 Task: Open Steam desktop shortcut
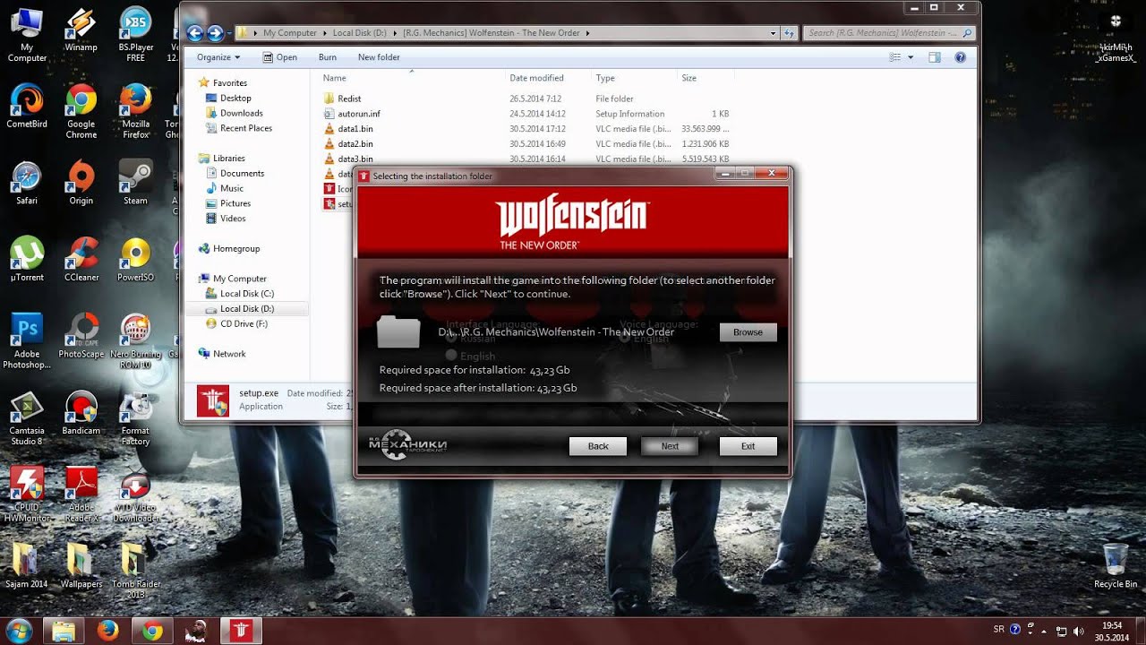135,183
